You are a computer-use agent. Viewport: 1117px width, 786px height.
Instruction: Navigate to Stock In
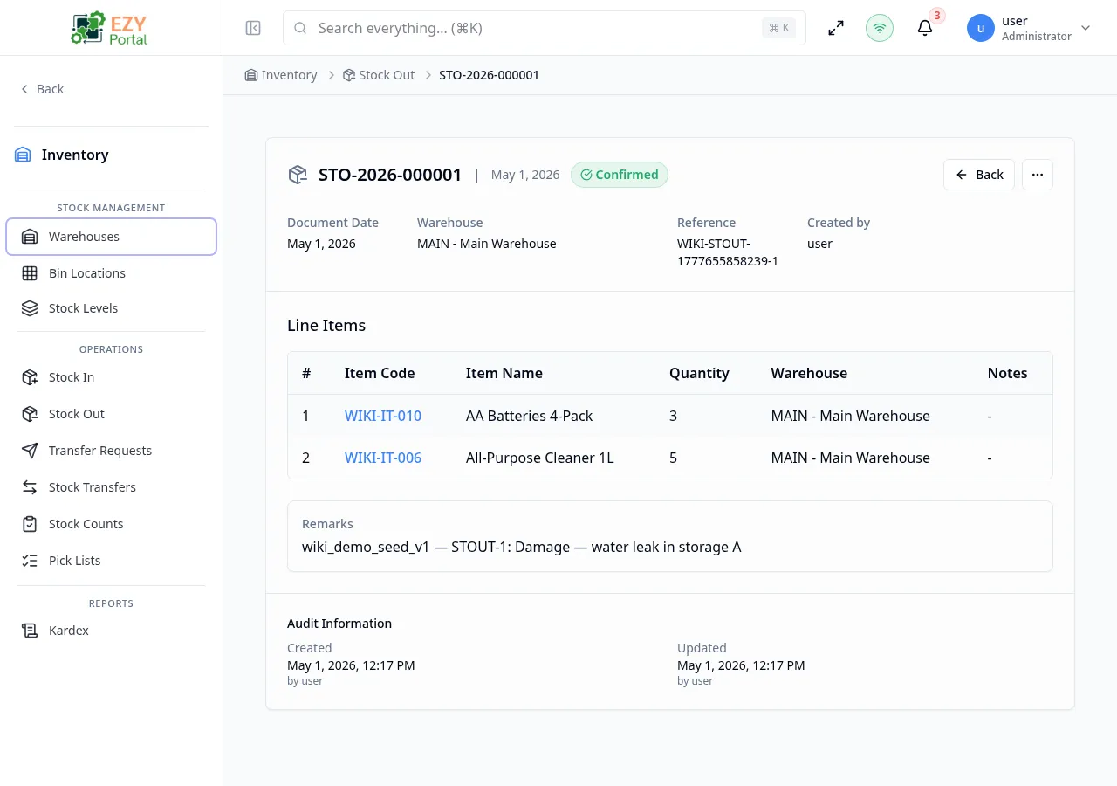tap(111, 377)
